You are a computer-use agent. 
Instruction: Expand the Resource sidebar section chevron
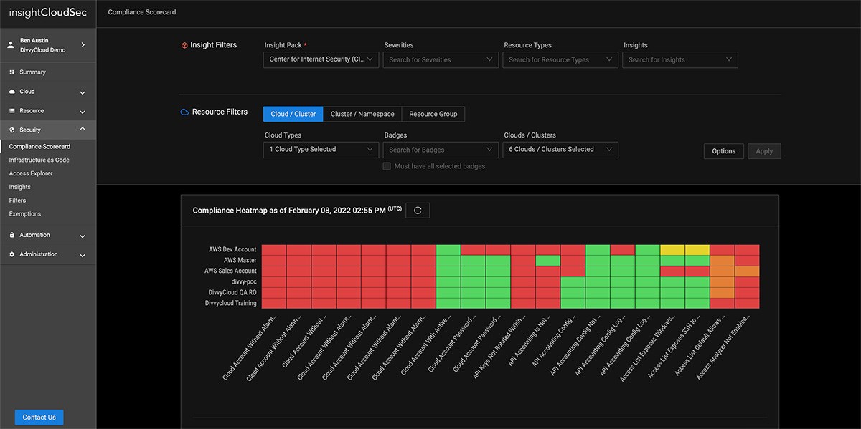(83, 112)
